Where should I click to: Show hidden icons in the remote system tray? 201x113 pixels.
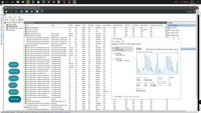(186, 12)
